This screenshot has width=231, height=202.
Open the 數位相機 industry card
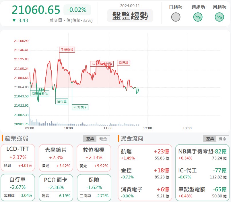(x=94, y=158)
